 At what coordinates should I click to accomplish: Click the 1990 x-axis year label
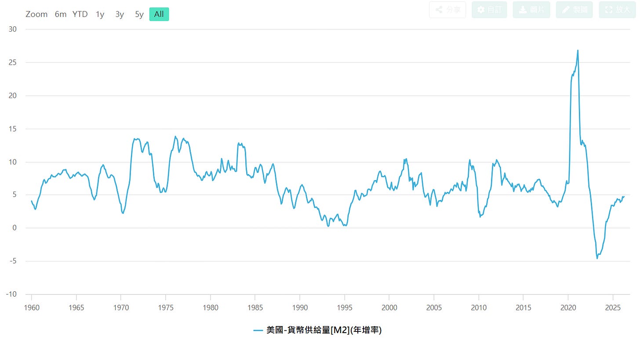pyautogui.click(x=300, y=308)
